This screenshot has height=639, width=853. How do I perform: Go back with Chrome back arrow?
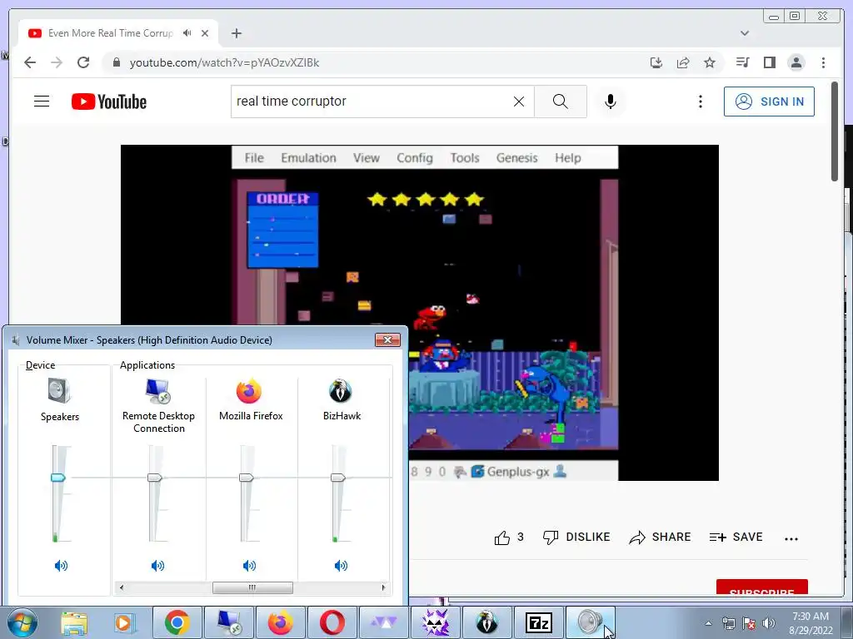click(30, 62)
